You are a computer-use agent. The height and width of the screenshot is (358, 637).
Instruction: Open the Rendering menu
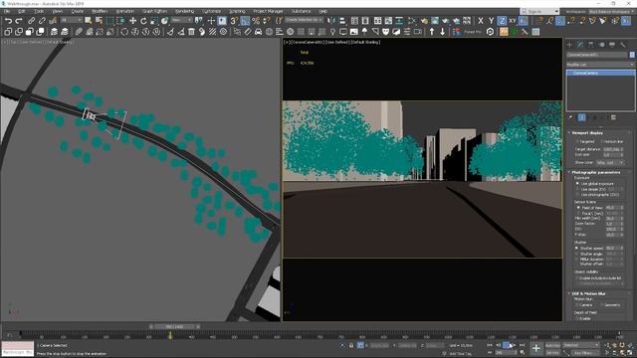tap(185, 11)
